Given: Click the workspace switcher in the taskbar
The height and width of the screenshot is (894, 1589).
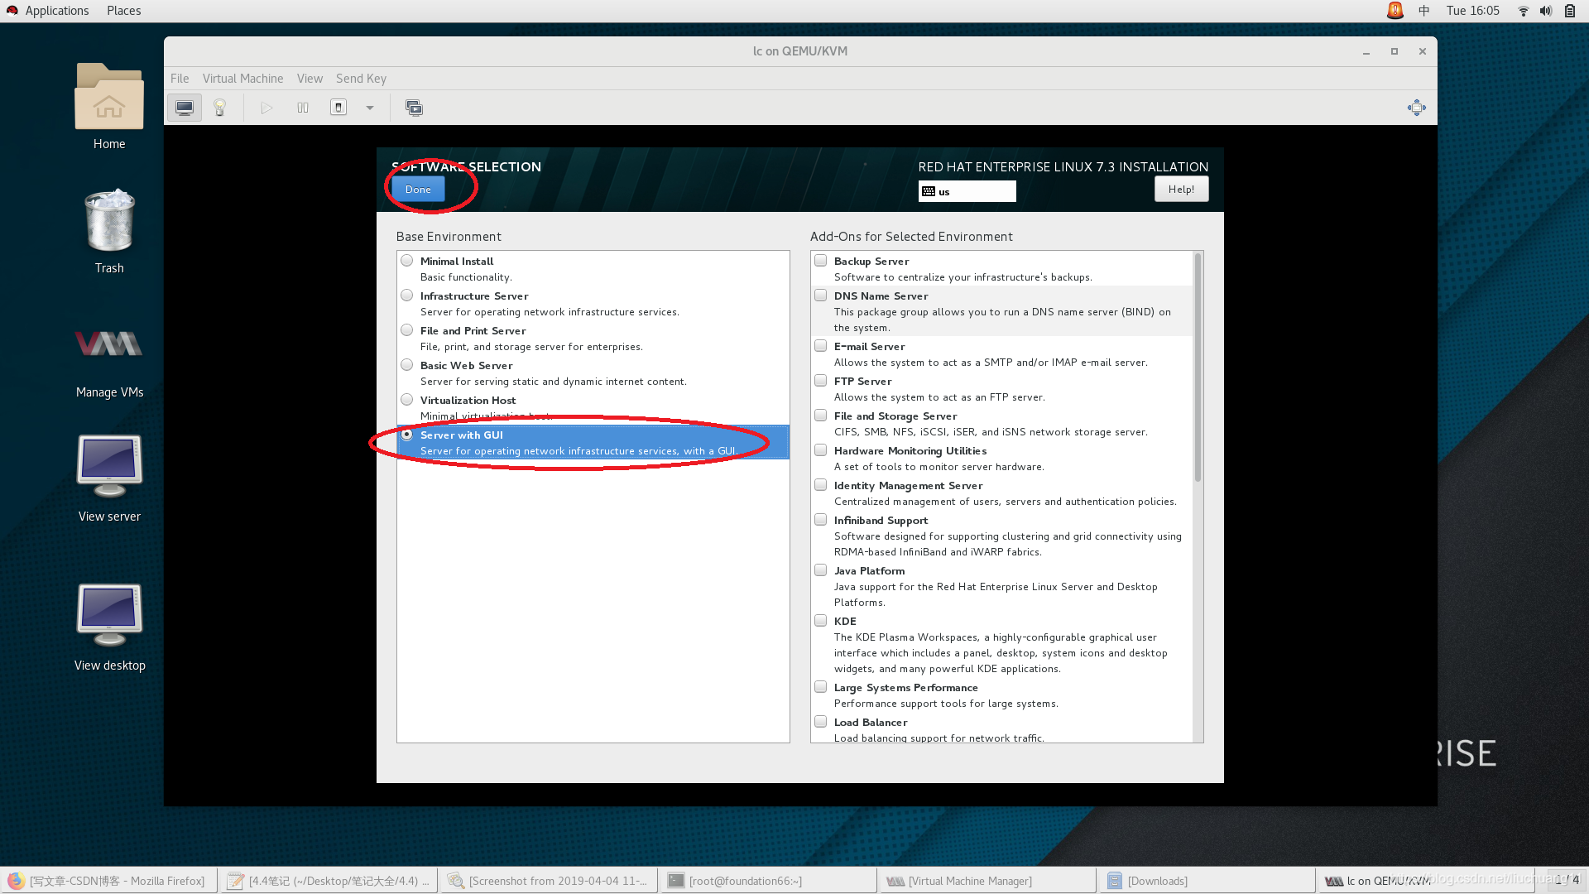Looking at the screenshot, I should [1566, 881].
